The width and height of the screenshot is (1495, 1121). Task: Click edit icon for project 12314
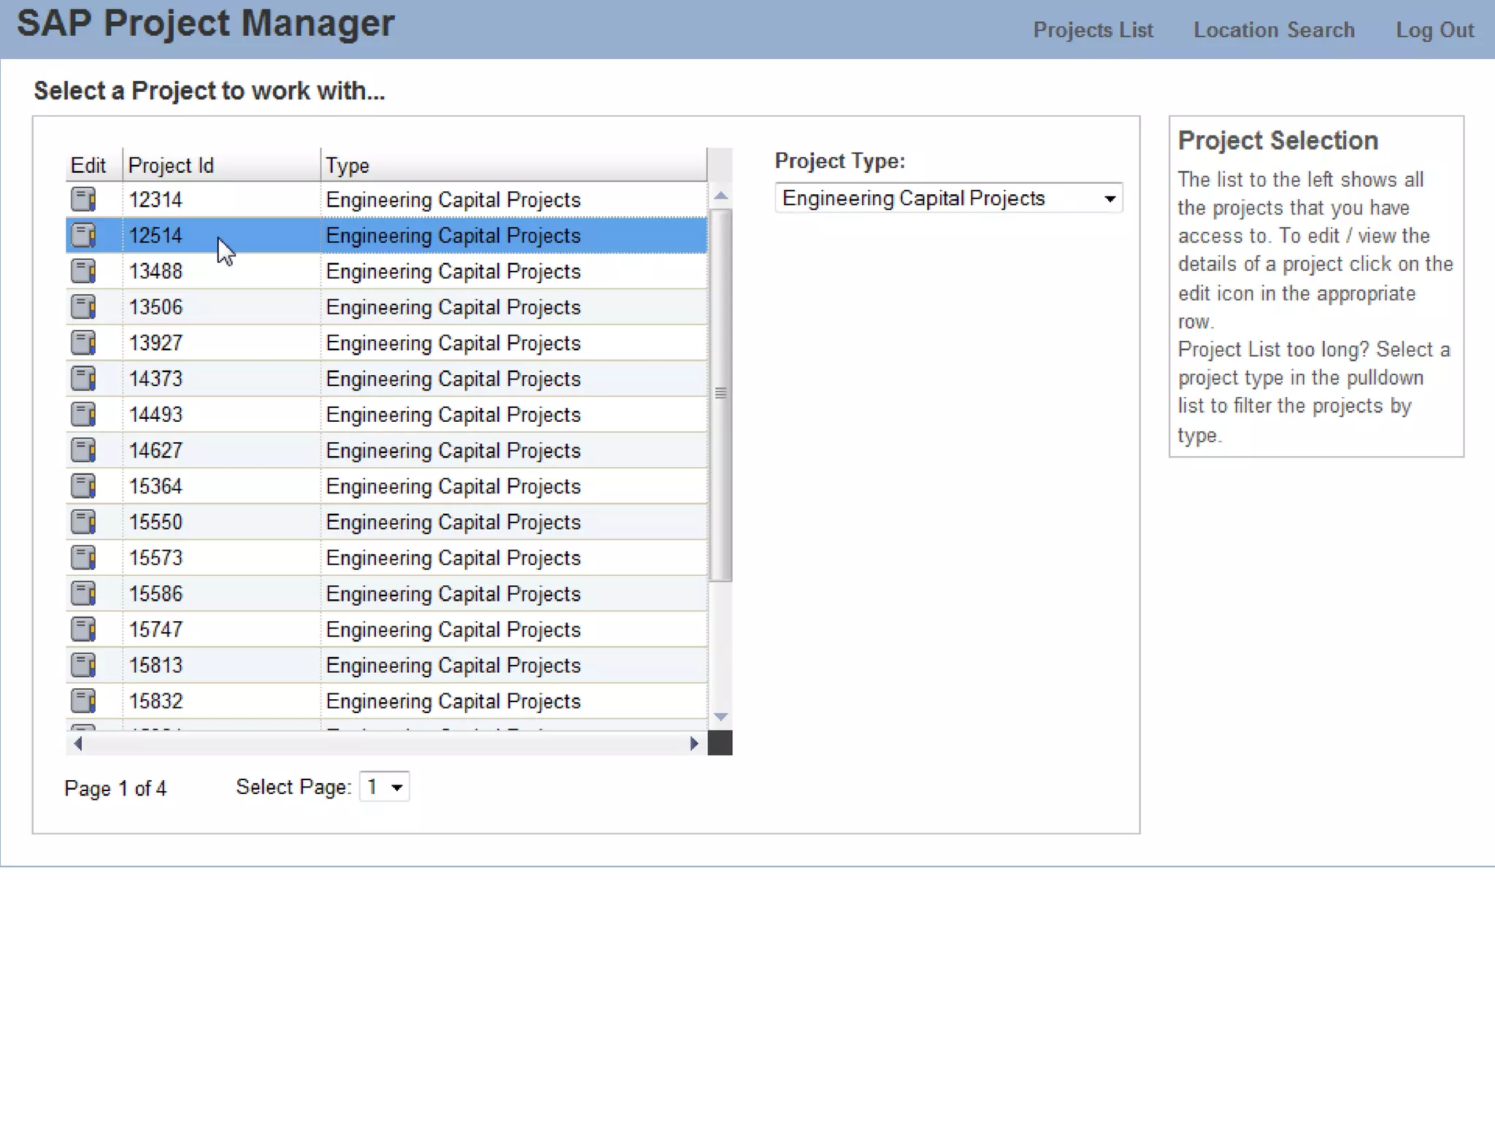tap(83, 199)
